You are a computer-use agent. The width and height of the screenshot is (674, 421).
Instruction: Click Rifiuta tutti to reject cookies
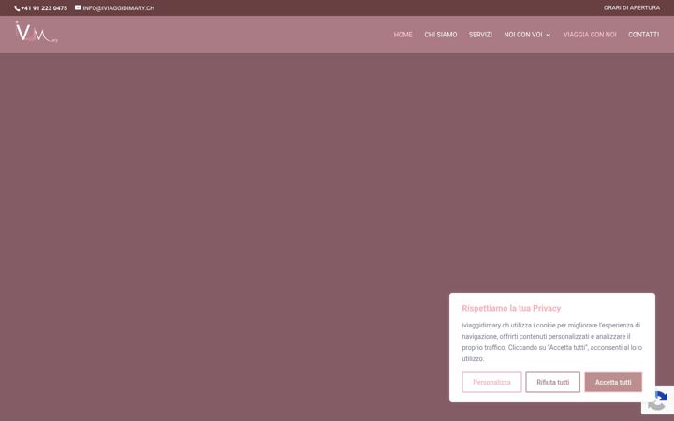pyautogui.click(x=553, y=382)
